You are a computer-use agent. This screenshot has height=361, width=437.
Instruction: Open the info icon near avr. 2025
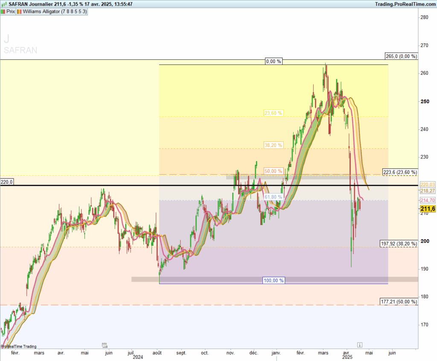(x=360, y=344)
